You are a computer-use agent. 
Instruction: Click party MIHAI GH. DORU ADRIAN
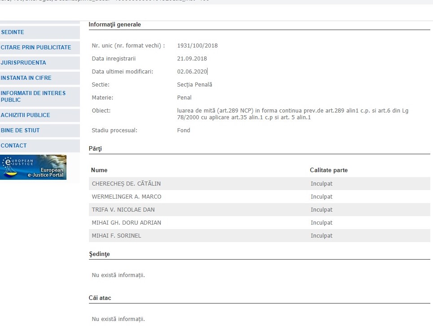point(126,223)
